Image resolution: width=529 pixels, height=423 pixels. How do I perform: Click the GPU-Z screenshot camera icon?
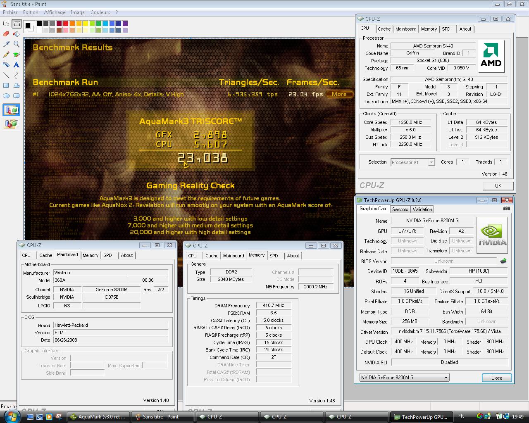click(506, 209)
